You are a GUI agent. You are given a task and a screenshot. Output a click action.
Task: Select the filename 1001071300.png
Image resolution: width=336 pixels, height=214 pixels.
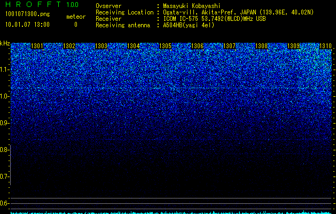[x=28, y=14]
